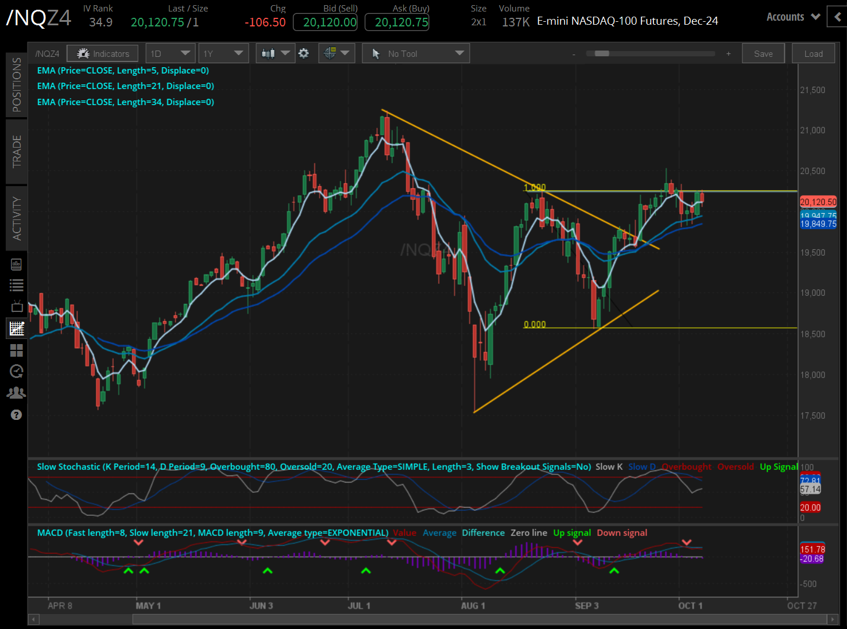Image resolution: width=847 pixels, height=629 pixels.
Task: Click the chart zoom slider handle
Action: tap(602, 53)
